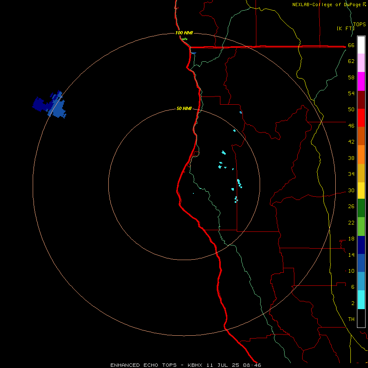The image size is (368, 368).
Task: Pick the dark orange legend swatch
Action: (361, 136)
